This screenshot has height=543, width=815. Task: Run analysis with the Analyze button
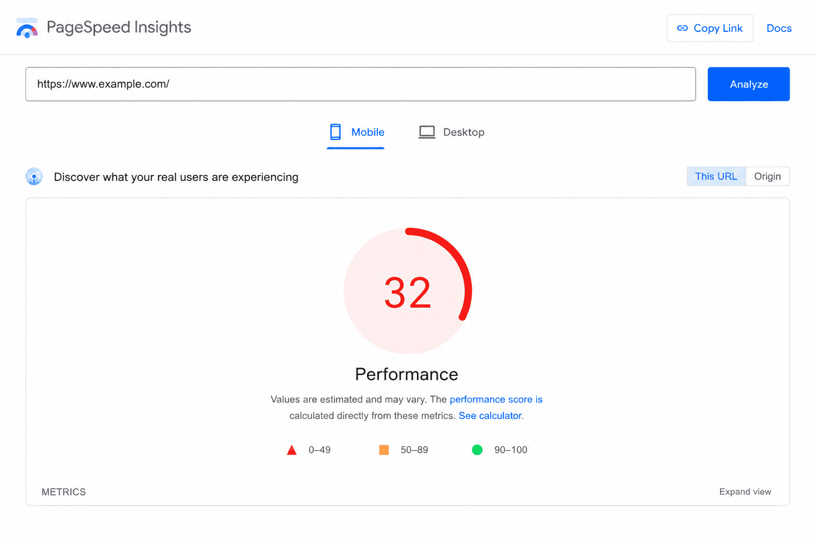(x=749, y=84)
